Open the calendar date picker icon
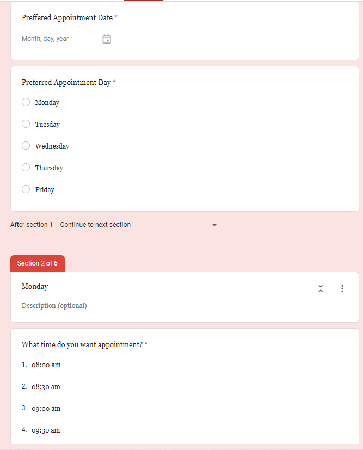Image resolution: width=363 pixels, height=450 pixels. [107, 39]
